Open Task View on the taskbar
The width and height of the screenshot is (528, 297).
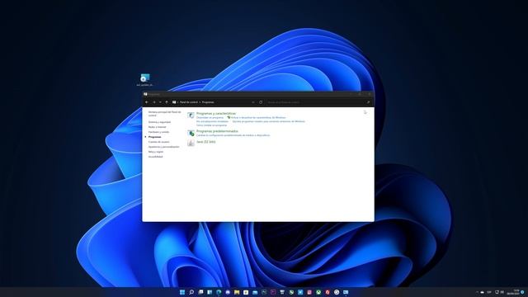(x=200, y=292)
